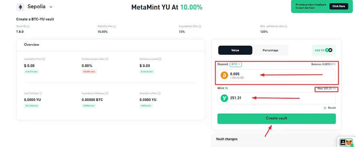This screenshot has height=147, width=356.
Task: Click the YU mint amount input field
Action: (276, 98)
